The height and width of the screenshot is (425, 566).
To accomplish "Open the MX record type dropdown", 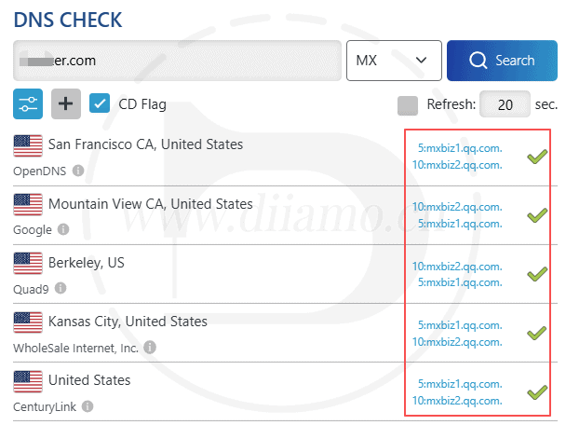I will click(393, 61).
